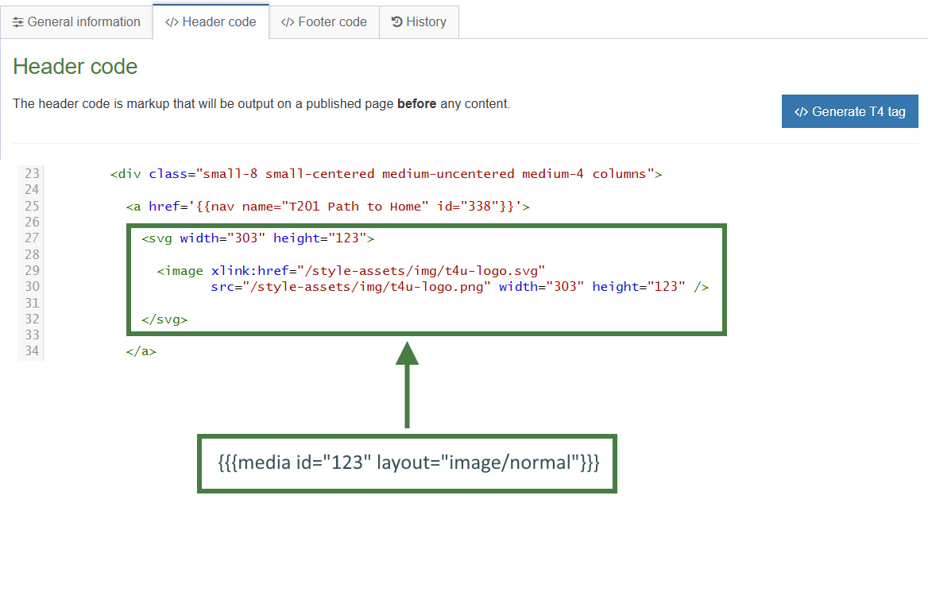This screenshot has height=596, width=928.
Task: Click line number 34 in the gutter
Action: coord(31,351)
